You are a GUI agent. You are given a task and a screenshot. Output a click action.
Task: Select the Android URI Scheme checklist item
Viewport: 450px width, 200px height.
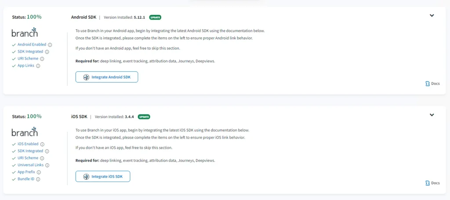click(x=28, y=59)
